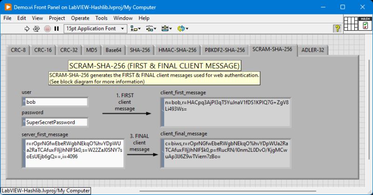
Task: Open the Tools menu
Action: pyautogui.click(x=101, y=18)
